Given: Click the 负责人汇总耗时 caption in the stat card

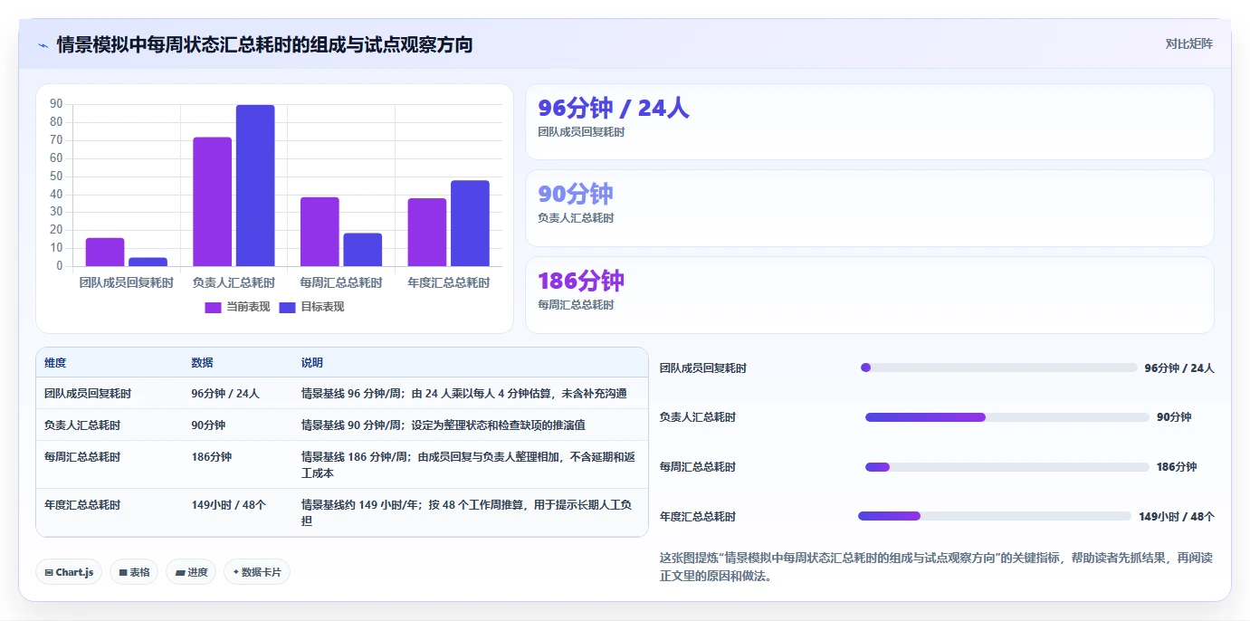Looking at the screenshot, I should click(576, 218).
